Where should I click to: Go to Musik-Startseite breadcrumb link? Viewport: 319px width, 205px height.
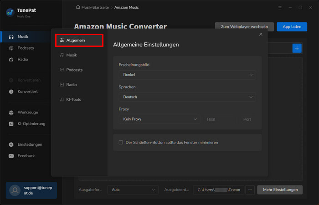[95, 7]
